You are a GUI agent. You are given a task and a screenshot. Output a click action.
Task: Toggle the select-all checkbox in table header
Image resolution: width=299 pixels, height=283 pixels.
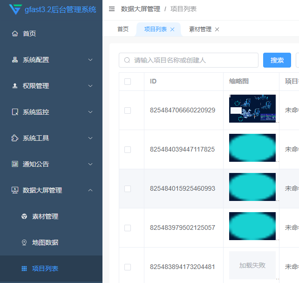tap(128, 82)
